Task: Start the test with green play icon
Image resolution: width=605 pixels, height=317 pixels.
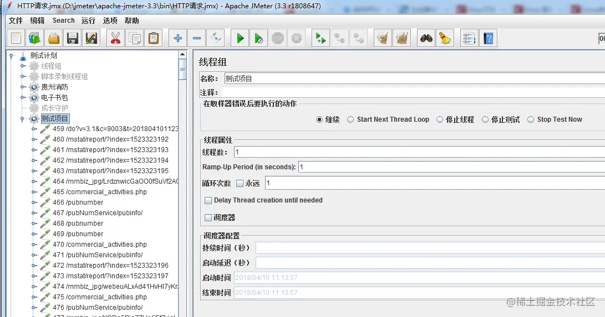Action: pyautogui.click(x=240, y=38)
